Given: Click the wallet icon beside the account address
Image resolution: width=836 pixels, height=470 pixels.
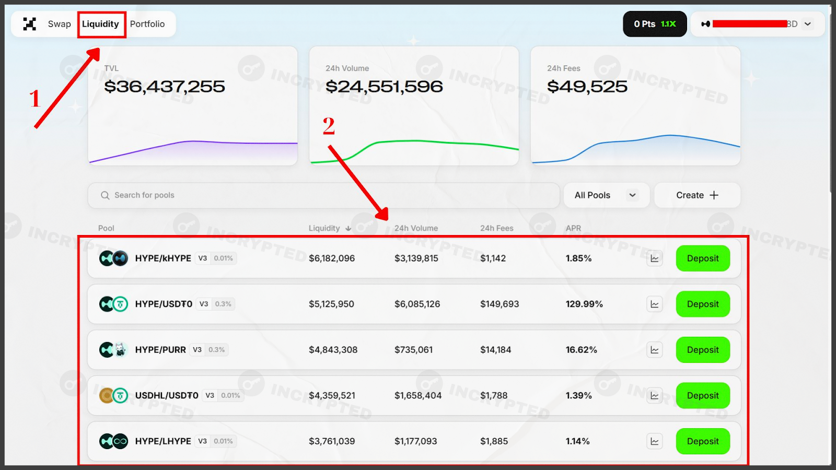Looking at the screenshot, I should pos(705,24).
